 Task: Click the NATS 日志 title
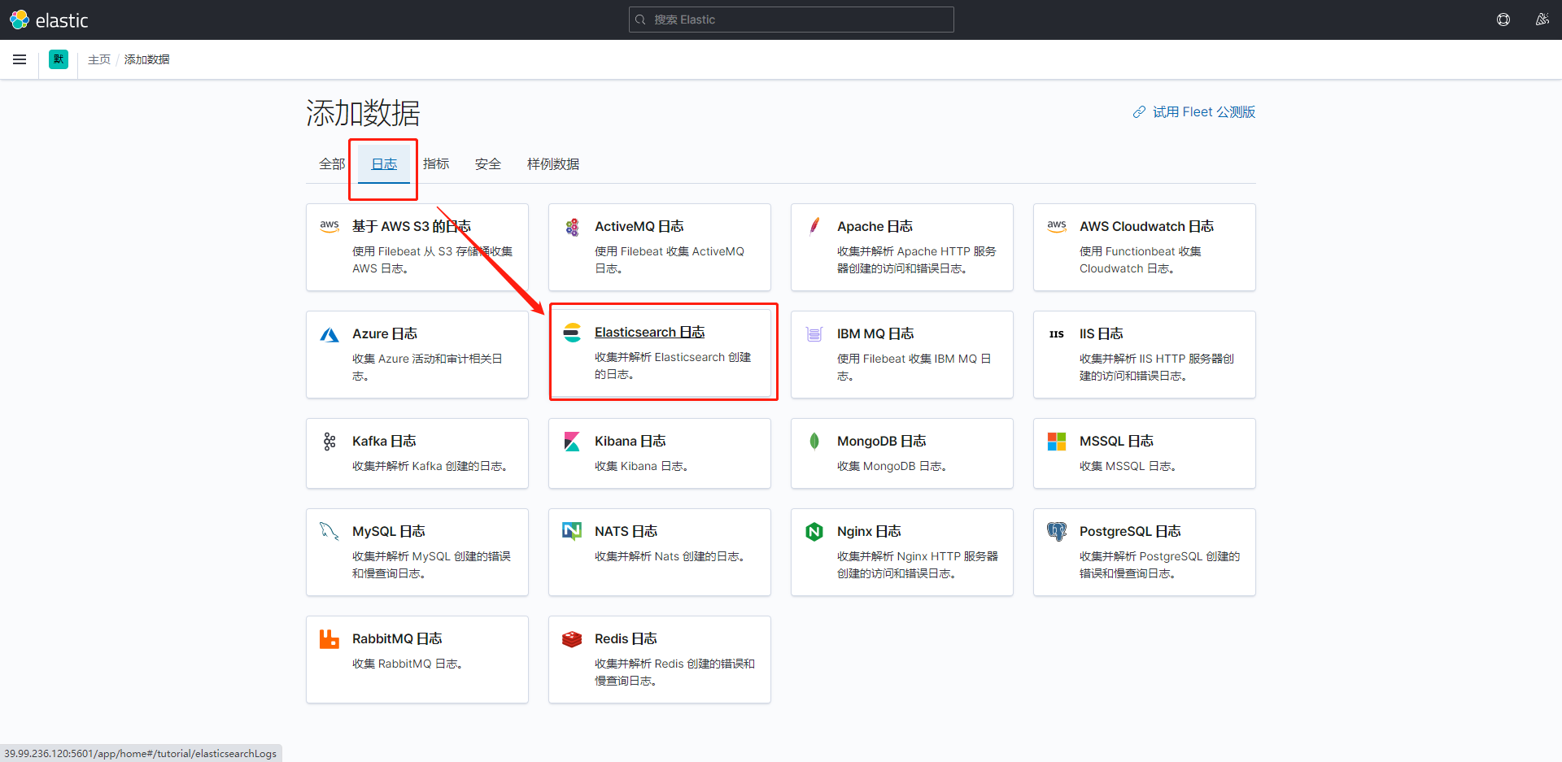[x=626, y=531]
